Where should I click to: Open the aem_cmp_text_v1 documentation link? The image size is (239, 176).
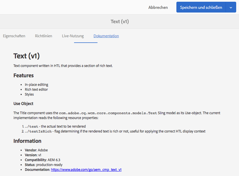(86, 170)
